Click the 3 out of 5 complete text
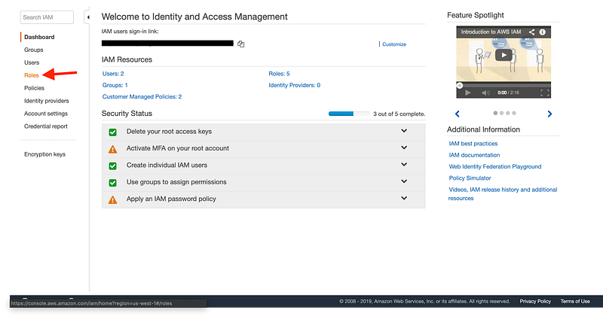Screen dimensions: 603x319 [399, 114]
